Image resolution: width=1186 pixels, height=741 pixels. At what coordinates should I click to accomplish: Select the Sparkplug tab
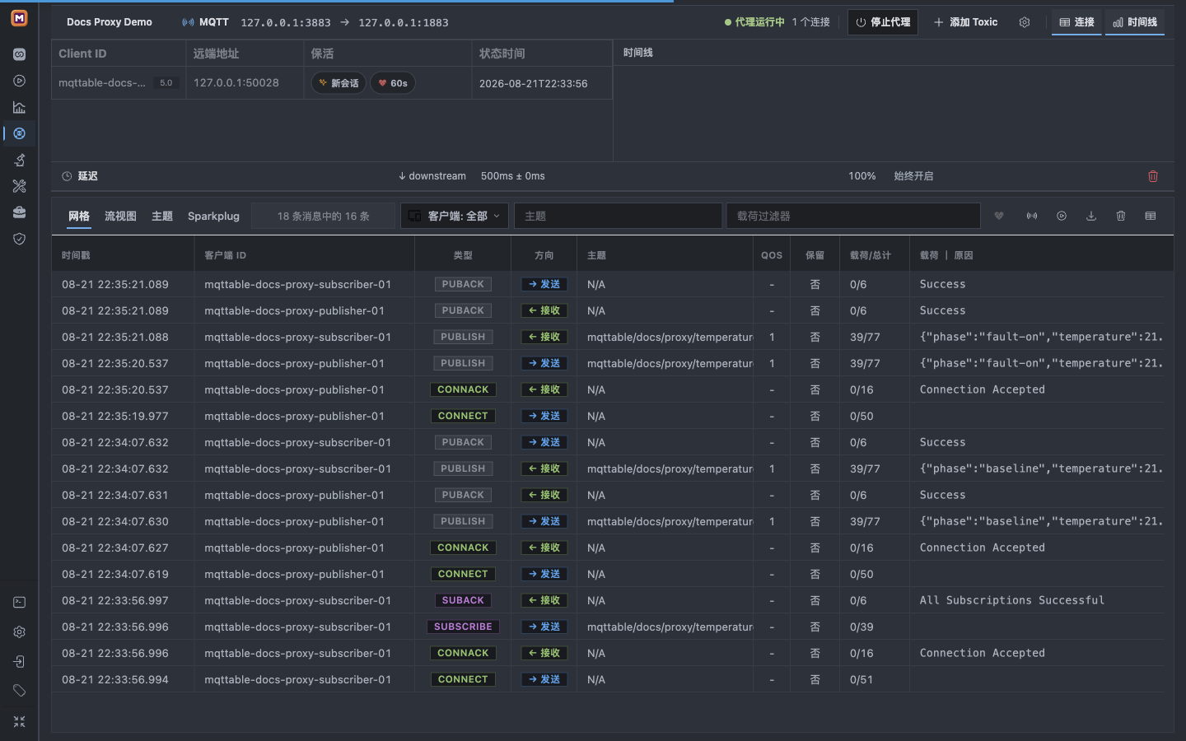[213, 216]
